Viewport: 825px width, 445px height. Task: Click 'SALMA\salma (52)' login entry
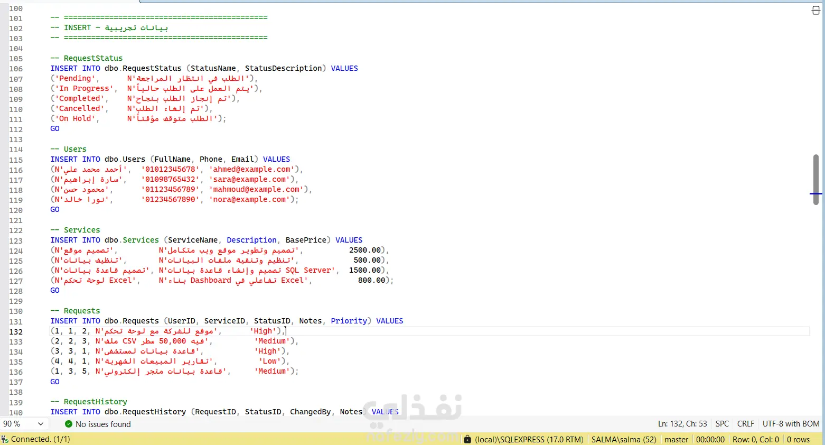click(624, 440)
